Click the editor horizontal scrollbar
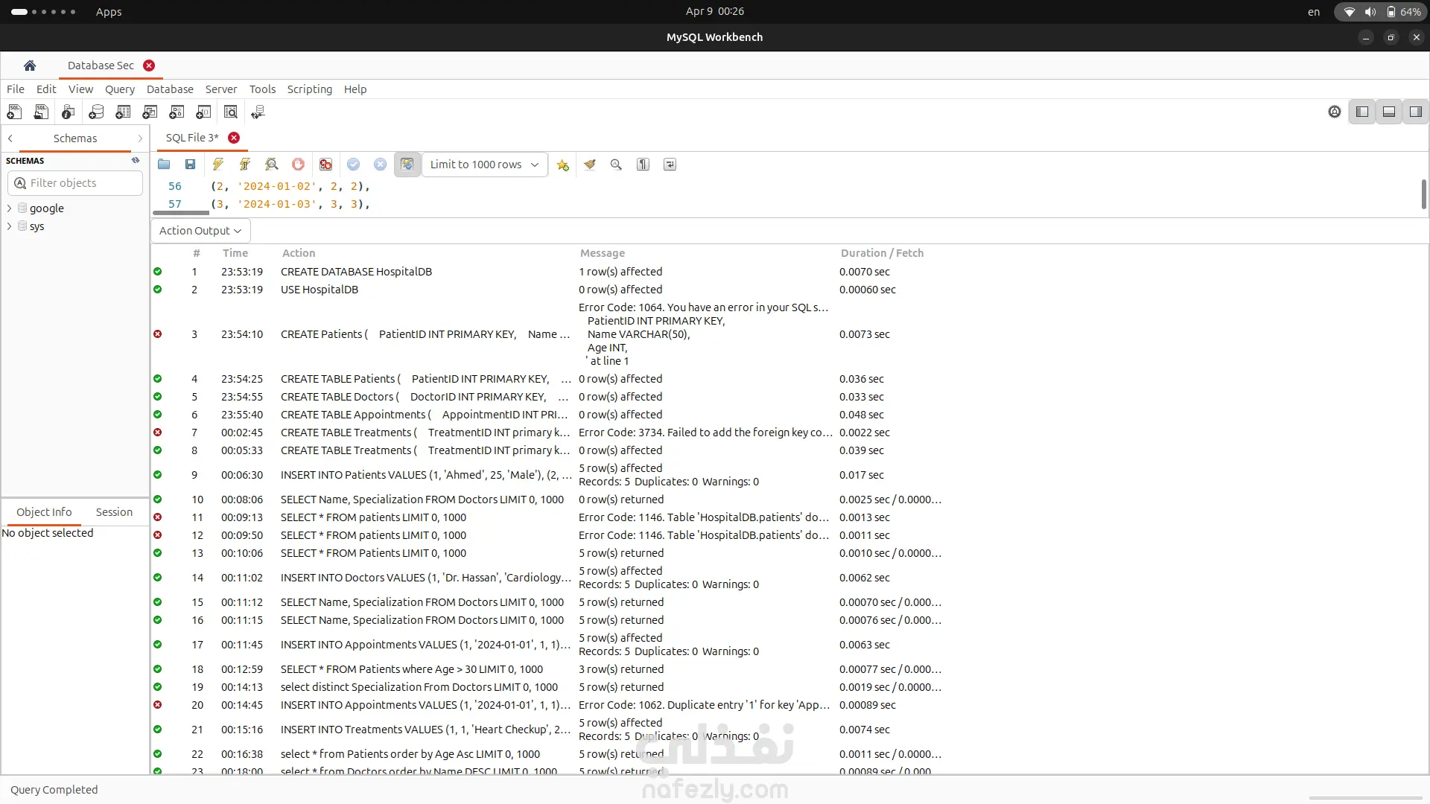Viewport: 1430px width, 804px height. [181, 213]
